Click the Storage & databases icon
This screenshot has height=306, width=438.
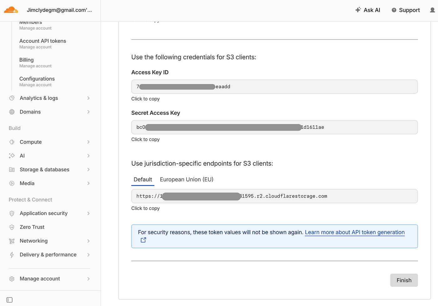(12, 169)
